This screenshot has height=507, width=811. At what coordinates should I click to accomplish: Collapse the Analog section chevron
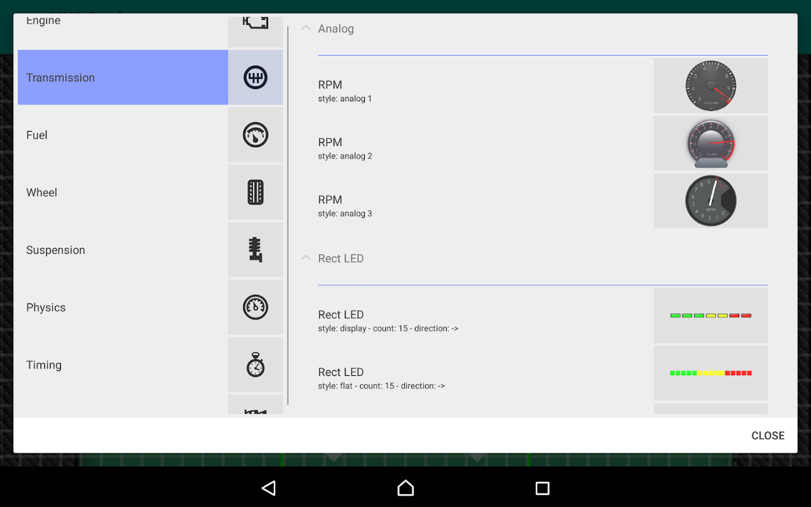pos(306,28)
